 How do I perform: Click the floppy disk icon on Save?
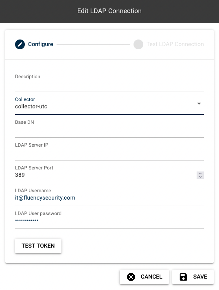click(183, 277)
